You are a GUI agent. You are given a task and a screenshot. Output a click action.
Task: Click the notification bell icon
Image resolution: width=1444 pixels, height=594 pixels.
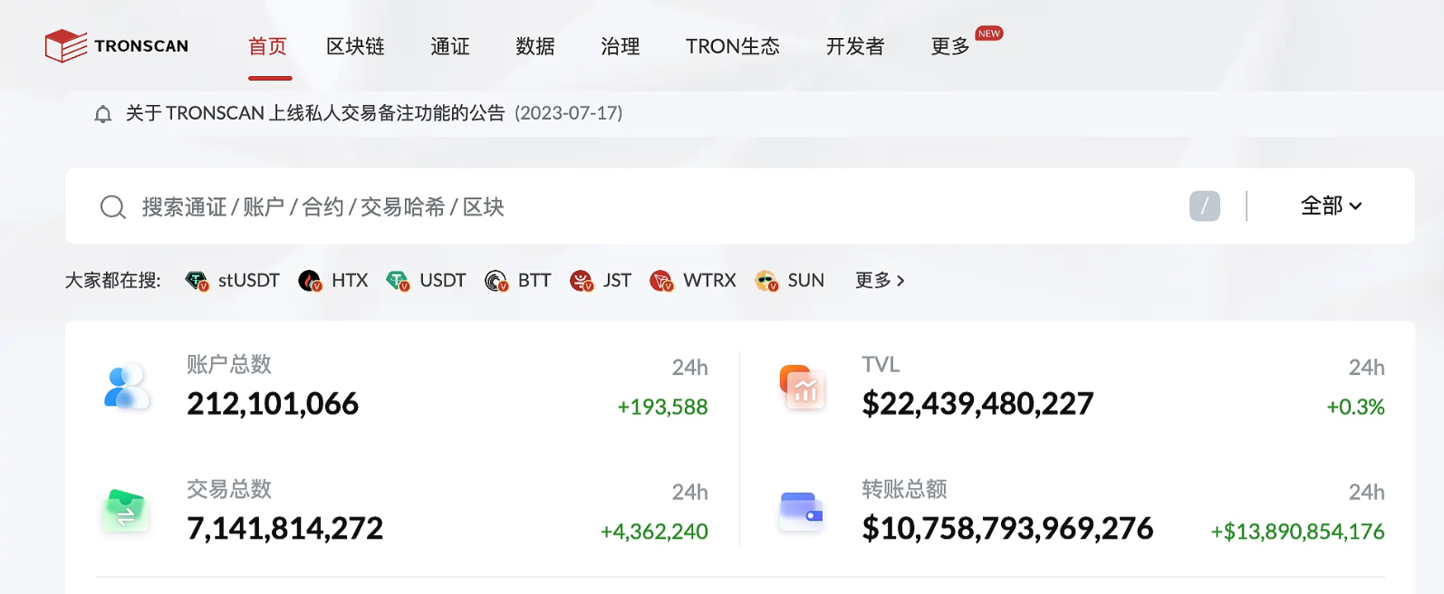pos(103,114)
